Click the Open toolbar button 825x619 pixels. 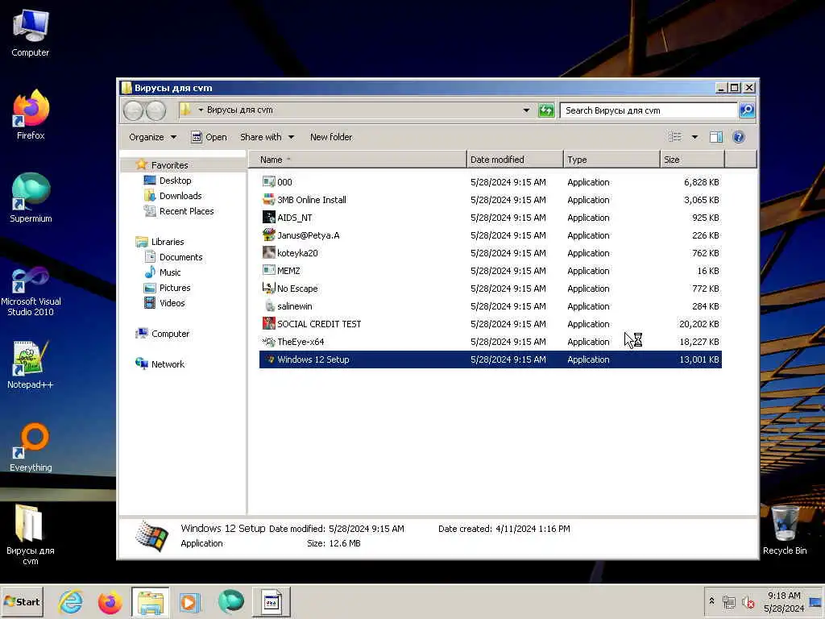tap(209, 137)
